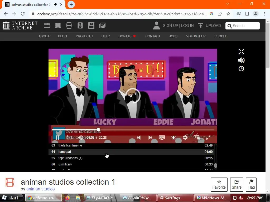270x202 pixels.
Task: Open the DONATE menu item
Action: [x=127, y=36]
